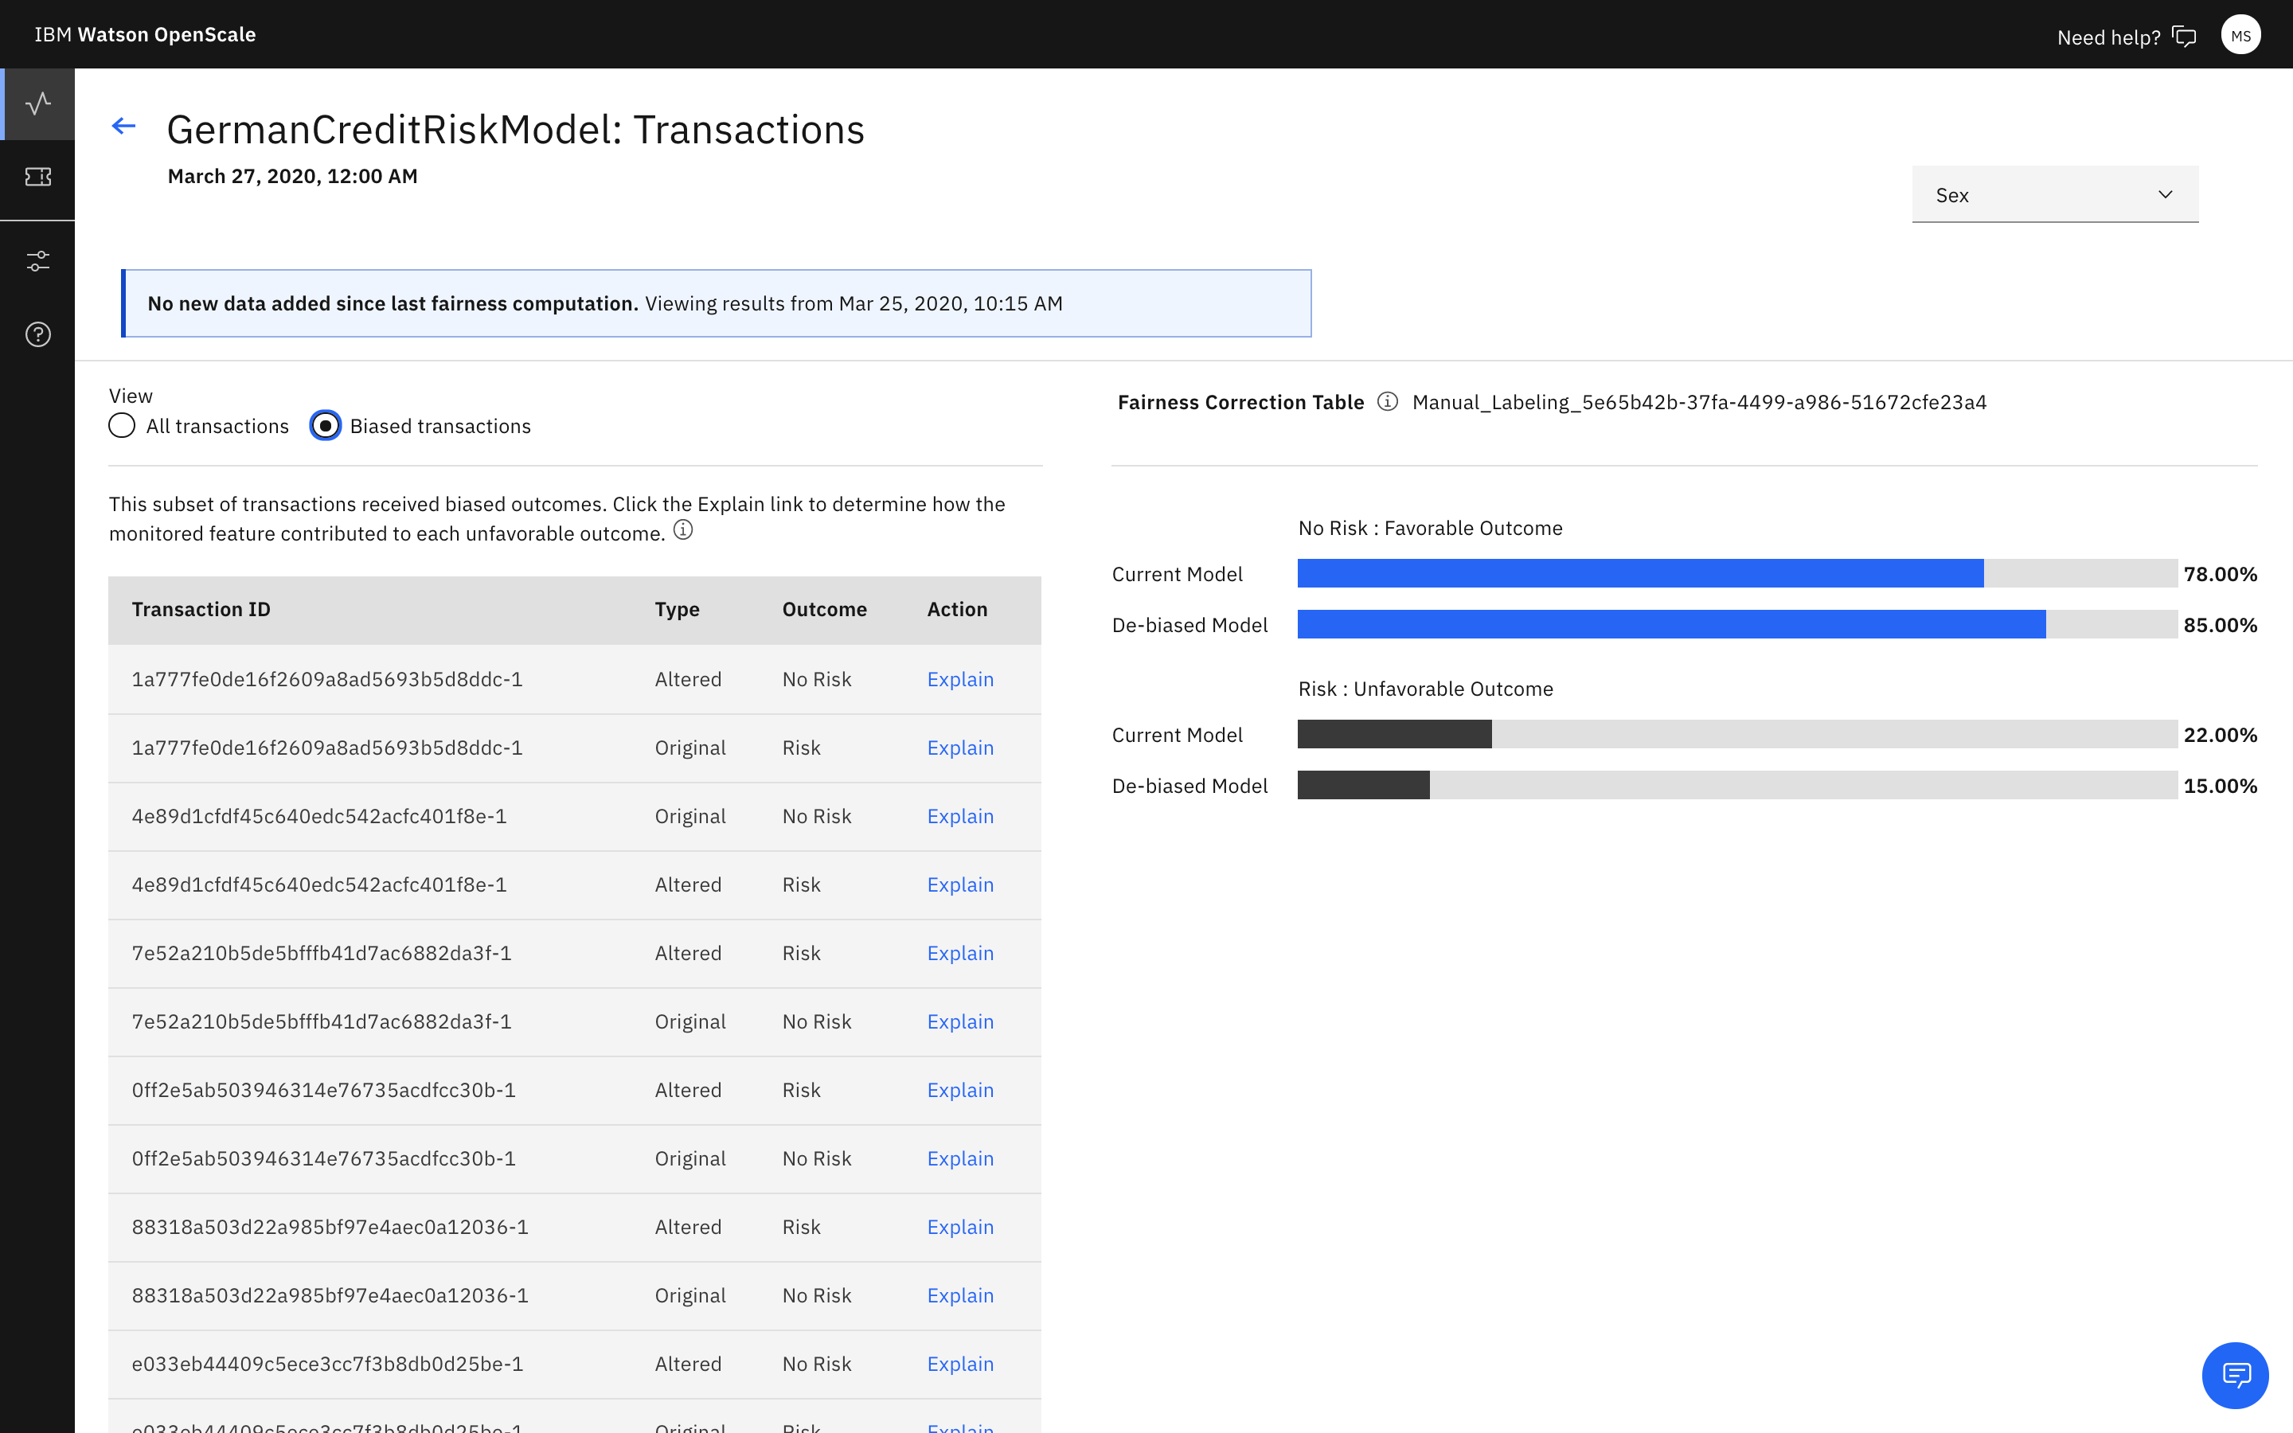Click De-biased Model 15.00% unfavorable bar
2293x1433 pixels.
(x=1736, y=786)
